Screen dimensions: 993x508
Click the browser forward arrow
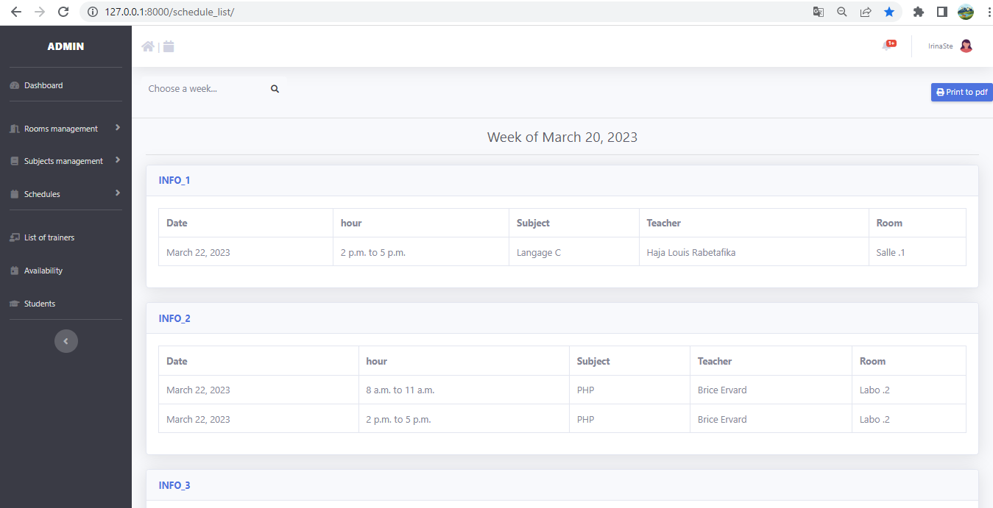pos(40,12)
